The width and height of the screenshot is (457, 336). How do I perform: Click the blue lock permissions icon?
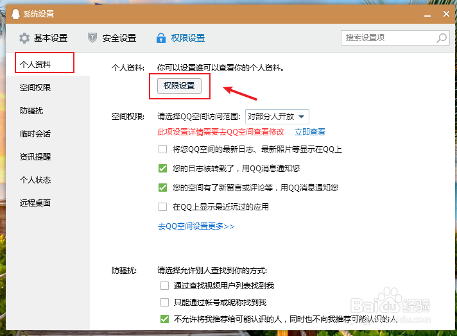coord(161,38)
